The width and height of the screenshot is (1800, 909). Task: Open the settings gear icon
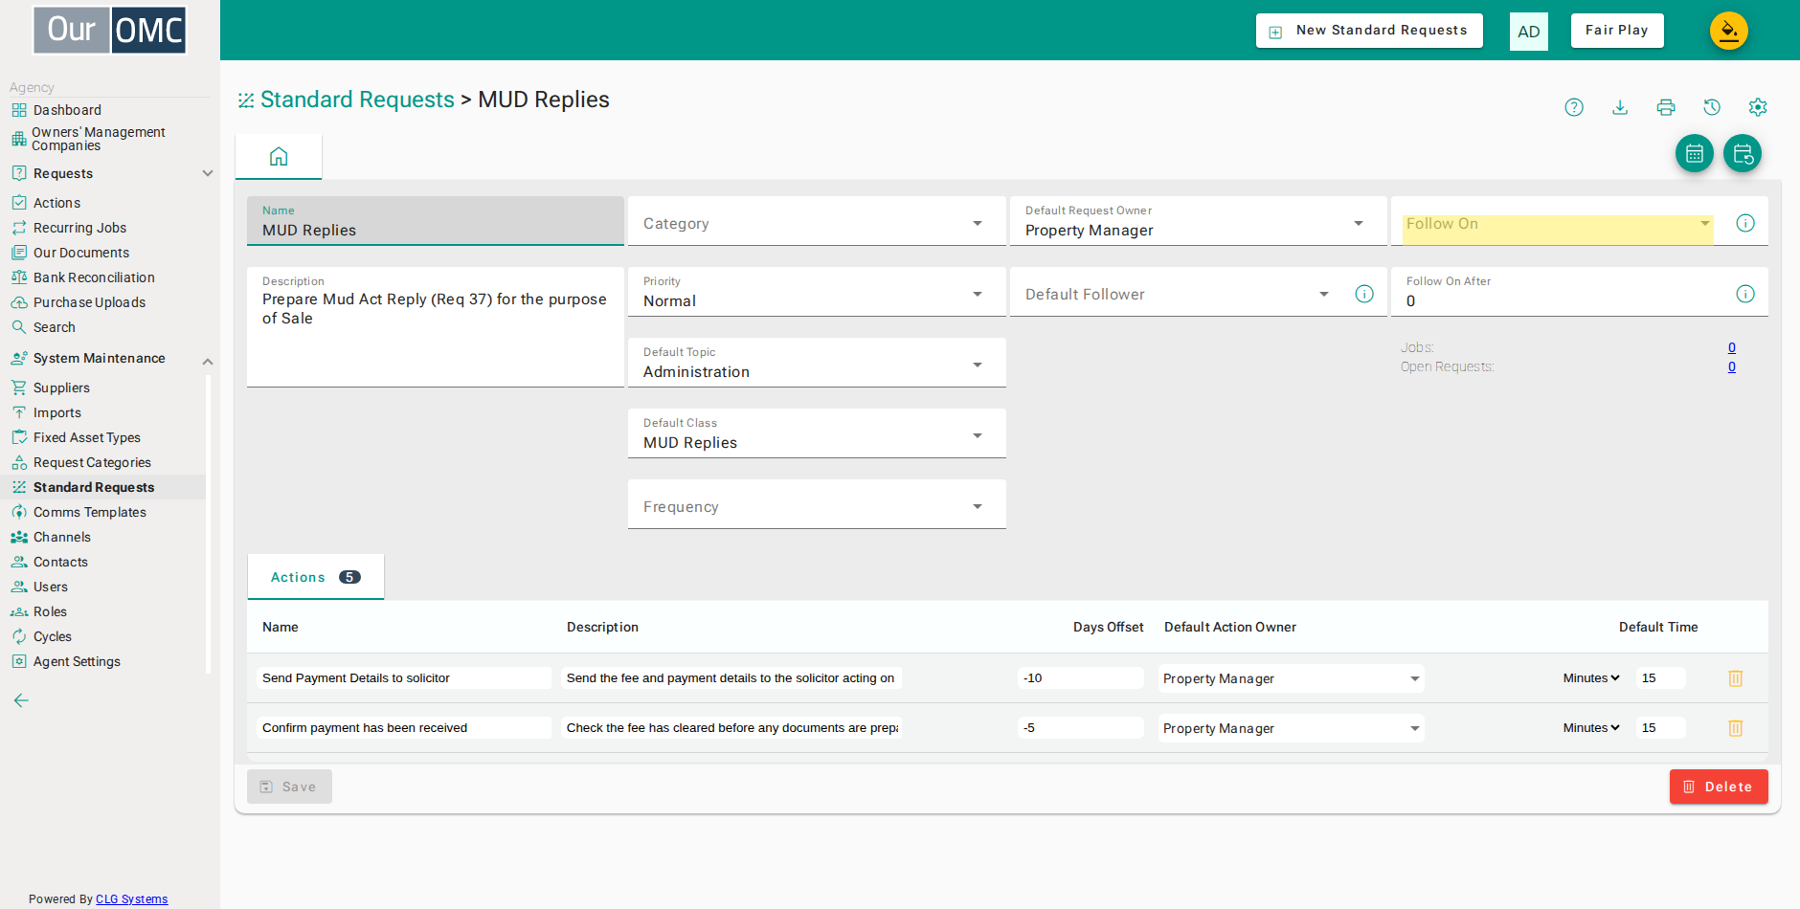coord(1758,107)
